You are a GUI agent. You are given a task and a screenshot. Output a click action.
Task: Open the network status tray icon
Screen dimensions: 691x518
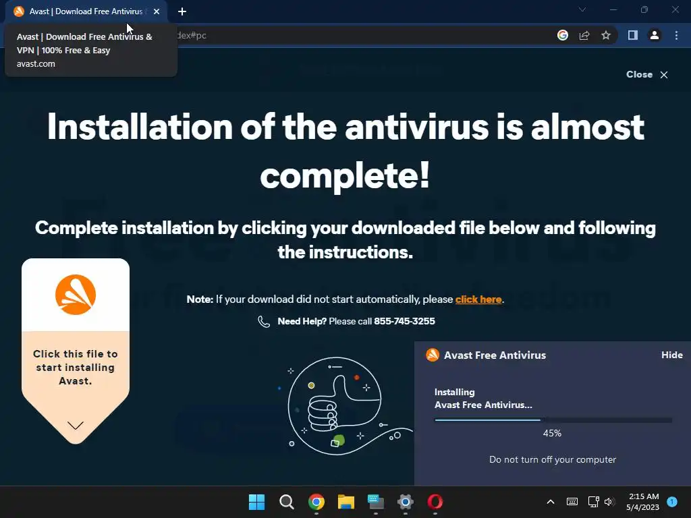pyautogui.click(x=593, y=502)
